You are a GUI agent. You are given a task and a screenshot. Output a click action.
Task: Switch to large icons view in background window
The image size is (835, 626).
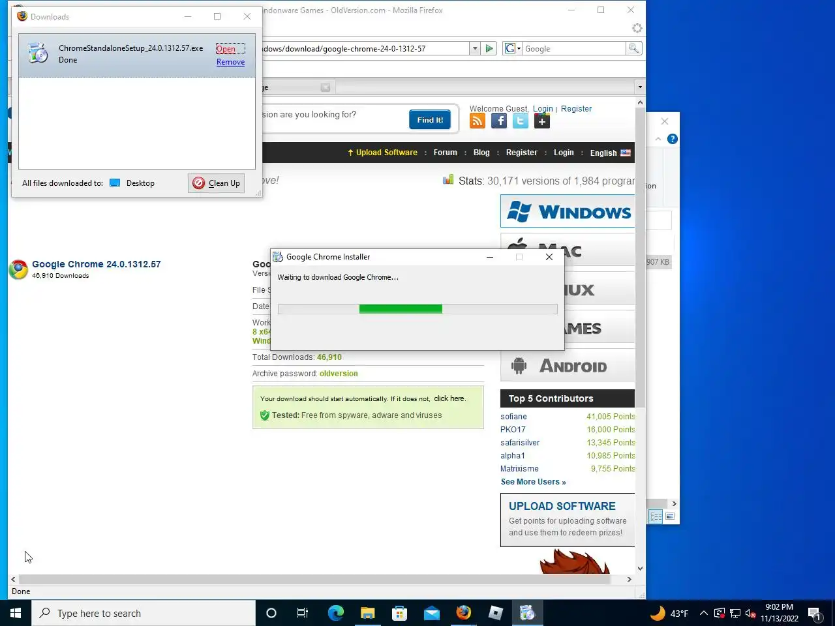[x=670, y=516]
